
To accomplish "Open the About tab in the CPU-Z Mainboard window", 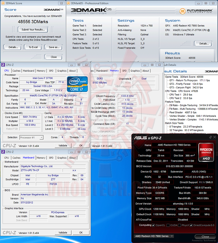I will 72,158.
